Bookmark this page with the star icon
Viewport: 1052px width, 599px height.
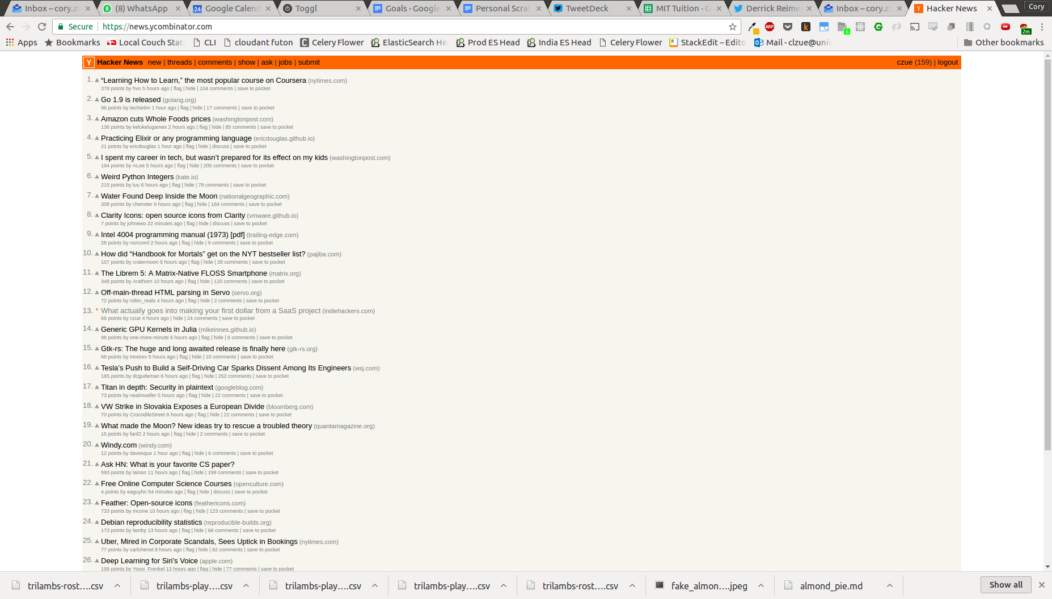pyautogui.click(x=733, y=27)
